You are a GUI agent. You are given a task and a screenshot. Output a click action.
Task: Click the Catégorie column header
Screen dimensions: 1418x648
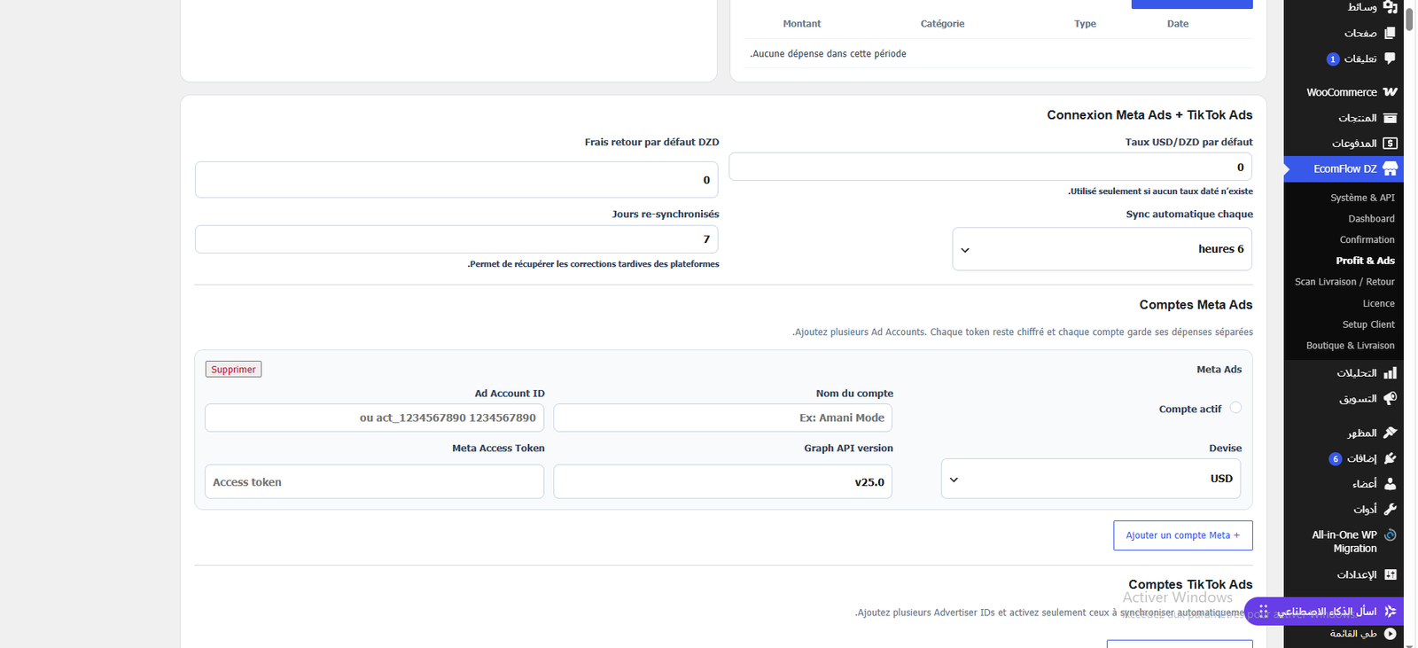coord(942,24)
